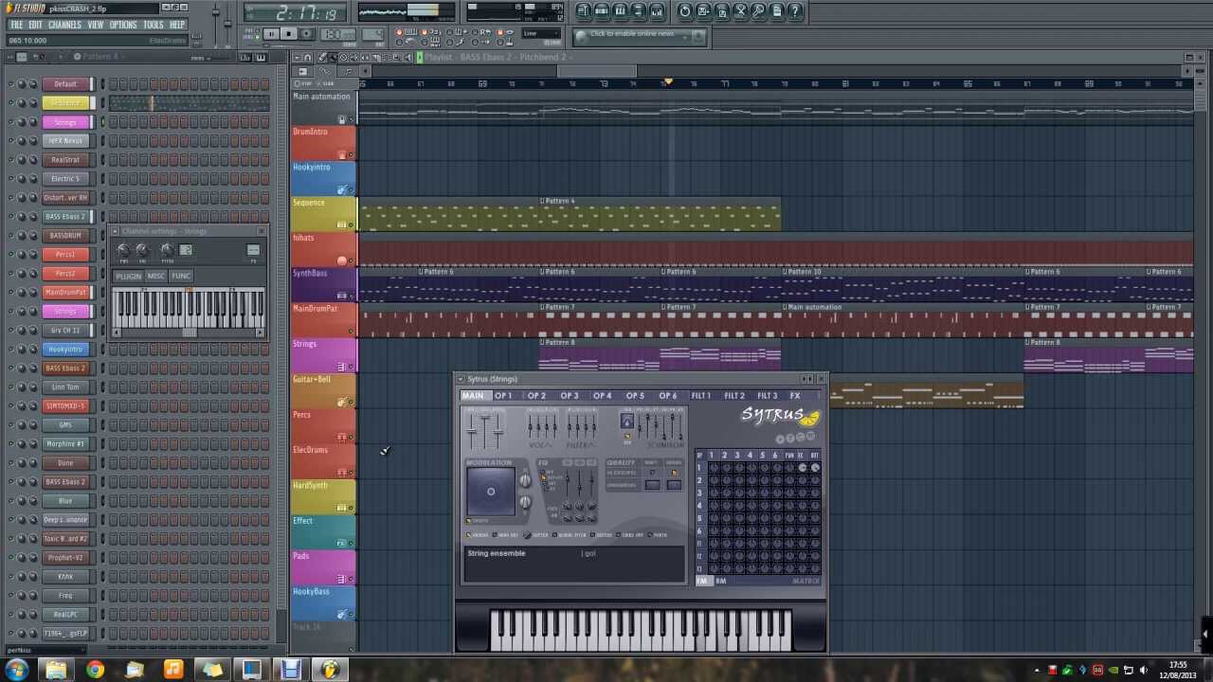Viewport: 1213px width, 682px height.
Task: Open the PLUGIN tab in Channel settings
Action: click(x=128, y=276)
